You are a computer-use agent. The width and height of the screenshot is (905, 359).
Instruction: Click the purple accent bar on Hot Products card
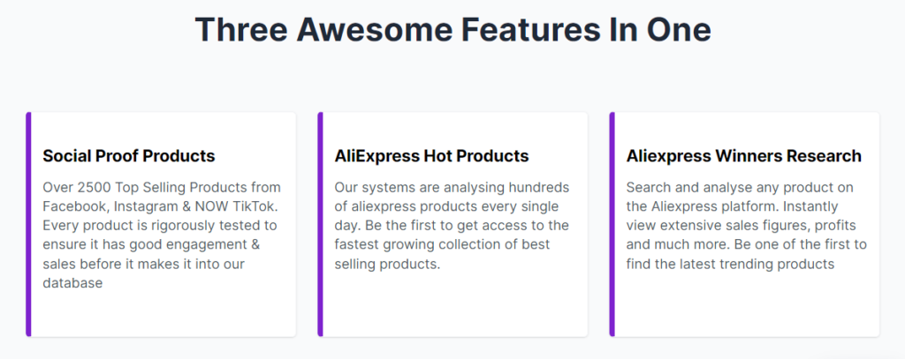coord(320,224)
